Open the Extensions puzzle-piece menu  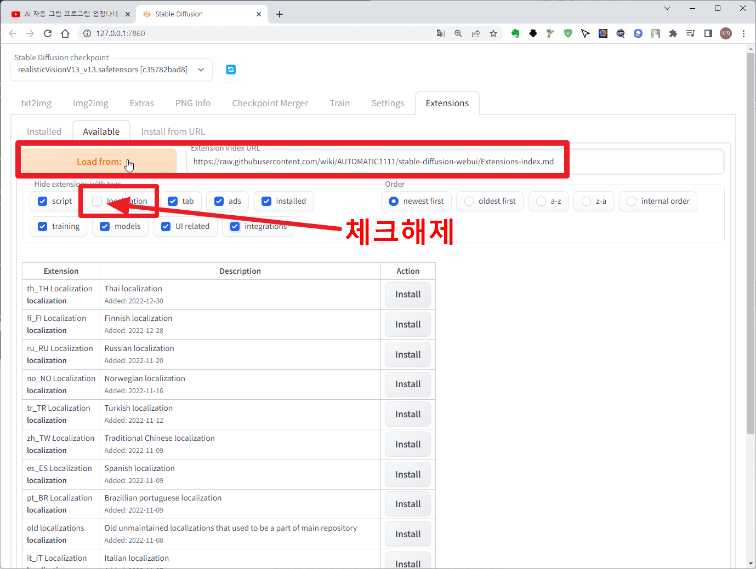tap(673, 33)
